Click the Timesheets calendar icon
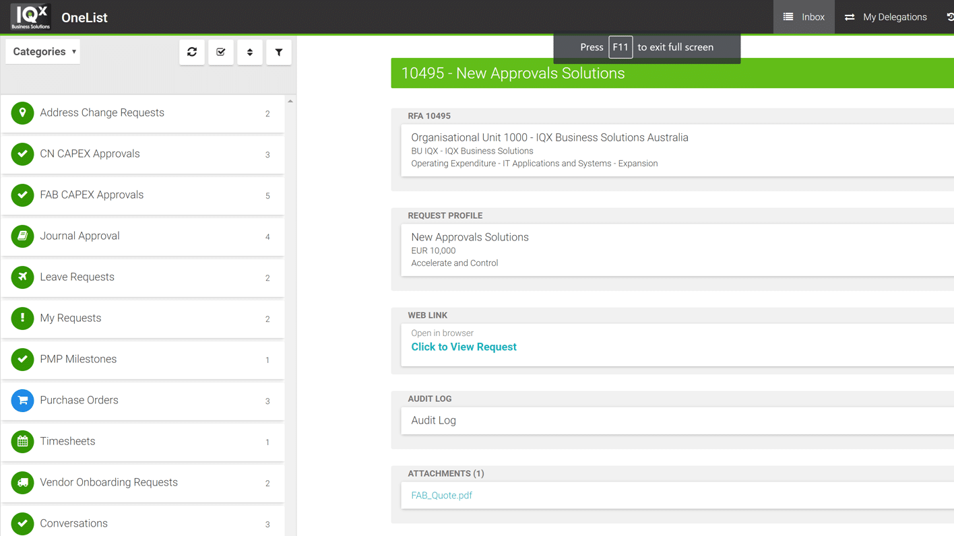 (22, 441)
